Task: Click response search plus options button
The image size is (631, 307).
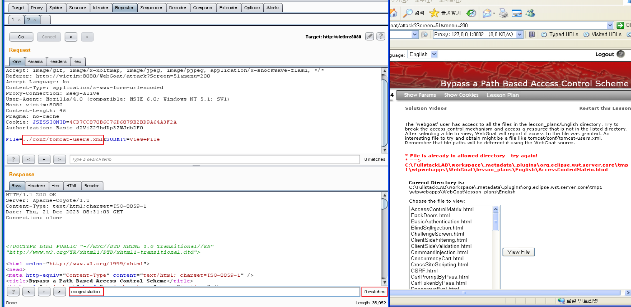Action: point(44,292)
